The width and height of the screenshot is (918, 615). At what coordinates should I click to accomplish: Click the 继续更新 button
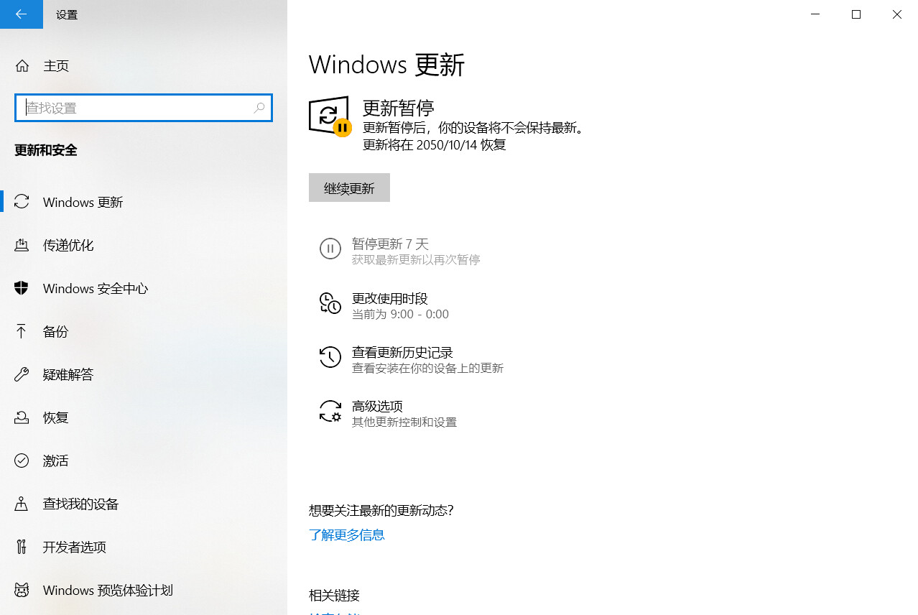click(x=349, y=188)
